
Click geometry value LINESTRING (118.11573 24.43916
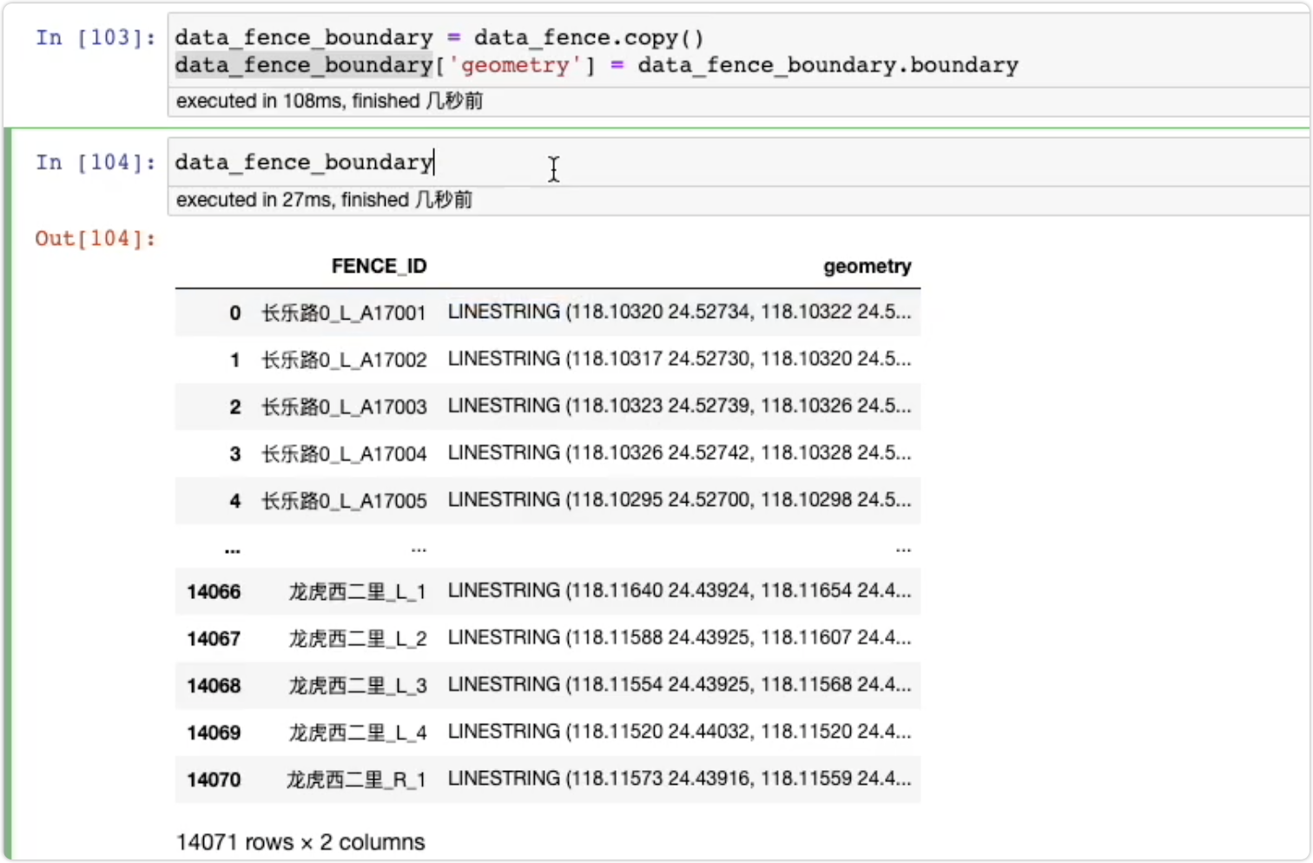click(x=680, y=778)
